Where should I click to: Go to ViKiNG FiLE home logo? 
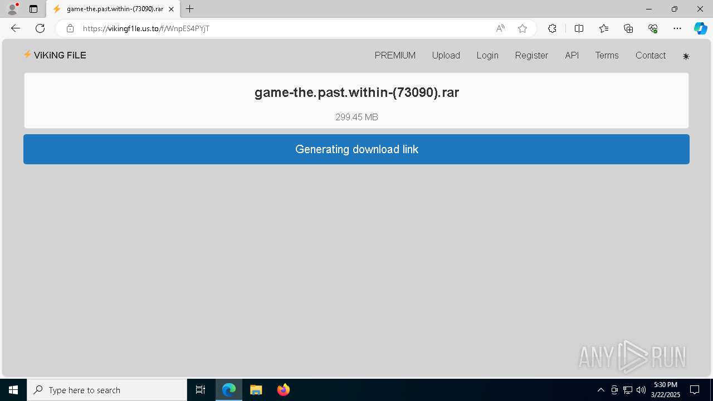coord(55,55)
